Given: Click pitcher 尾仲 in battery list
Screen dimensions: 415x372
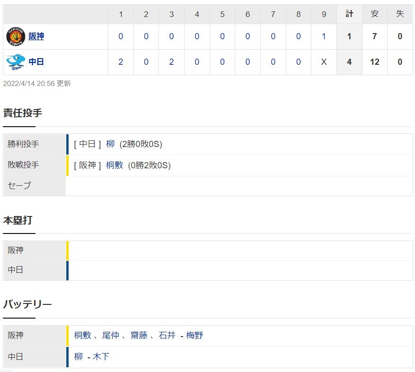Looking at the screenshot, I should [110, 335].
